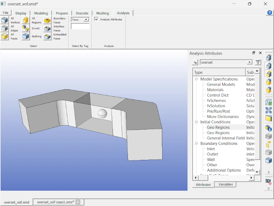This screenshot has height=206, width=274.
Task: Click the blue four-corner fit view icon
Action: 269,110
